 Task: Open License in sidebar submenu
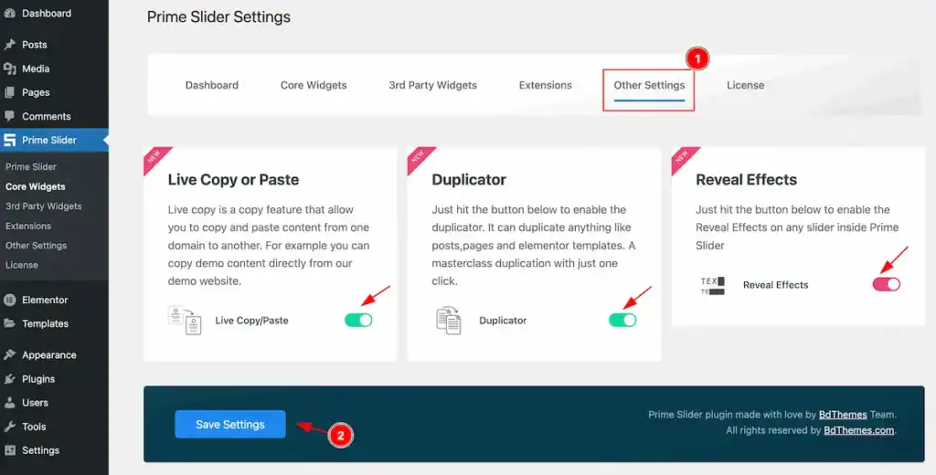(22, 265)
